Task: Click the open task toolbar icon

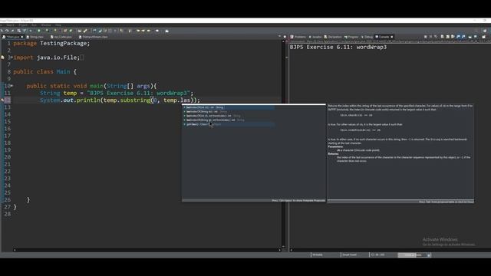Action: click(x=80, y=31)
